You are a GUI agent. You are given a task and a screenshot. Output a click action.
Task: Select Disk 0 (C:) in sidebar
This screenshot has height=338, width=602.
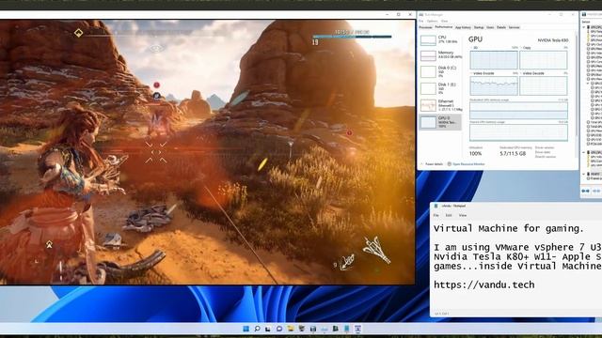click(441, 71)
